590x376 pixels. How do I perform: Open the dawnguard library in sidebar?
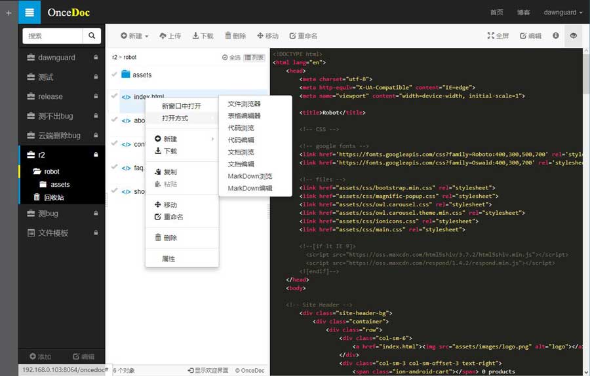coord(56,57)
